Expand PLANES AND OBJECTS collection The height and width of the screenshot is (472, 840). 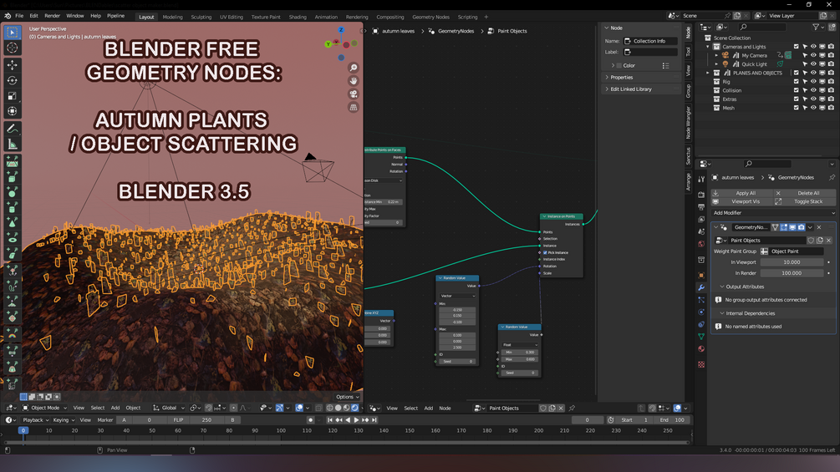[708, 74]
